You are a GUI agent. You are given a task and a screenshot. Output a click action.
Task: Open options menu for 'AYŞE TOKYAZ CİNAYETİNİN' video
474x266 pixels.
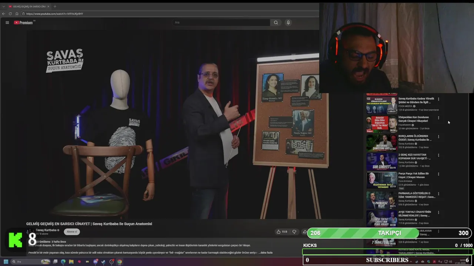(x=438, y=212)
